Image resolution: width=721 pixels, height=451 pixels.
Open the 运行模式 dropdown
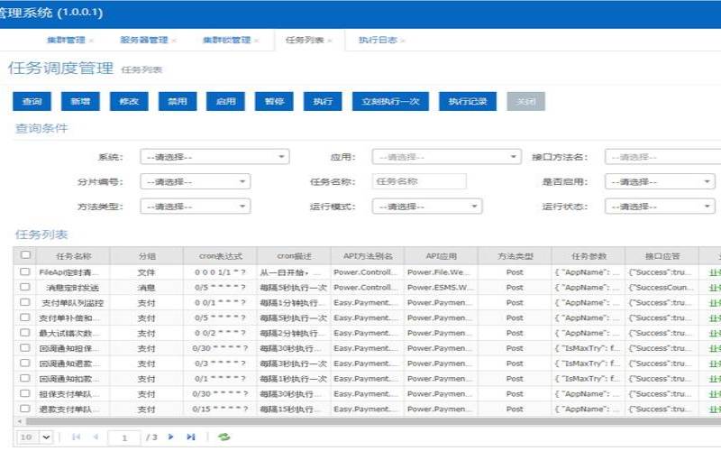427,207
